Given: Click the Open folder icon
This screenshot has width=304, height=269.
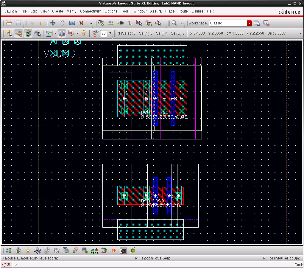Looking at the screenshot, I should [x=9, y=23].
